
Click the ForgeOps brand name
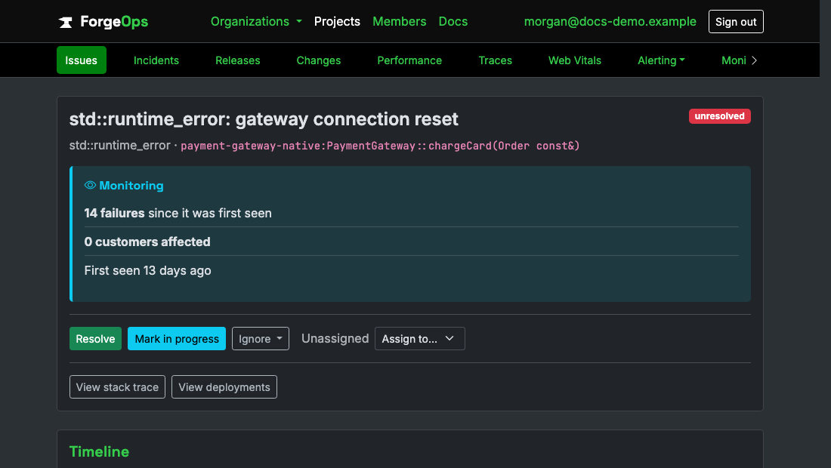point(115,22)
